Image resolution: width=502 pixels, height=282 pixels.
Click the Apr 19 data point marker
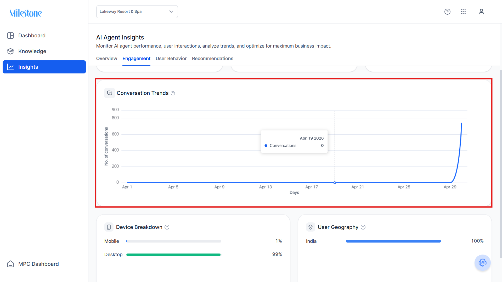[x=335, y=183]
